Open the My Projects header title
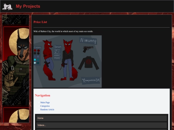174x130 pixels. tap(28, 6)
